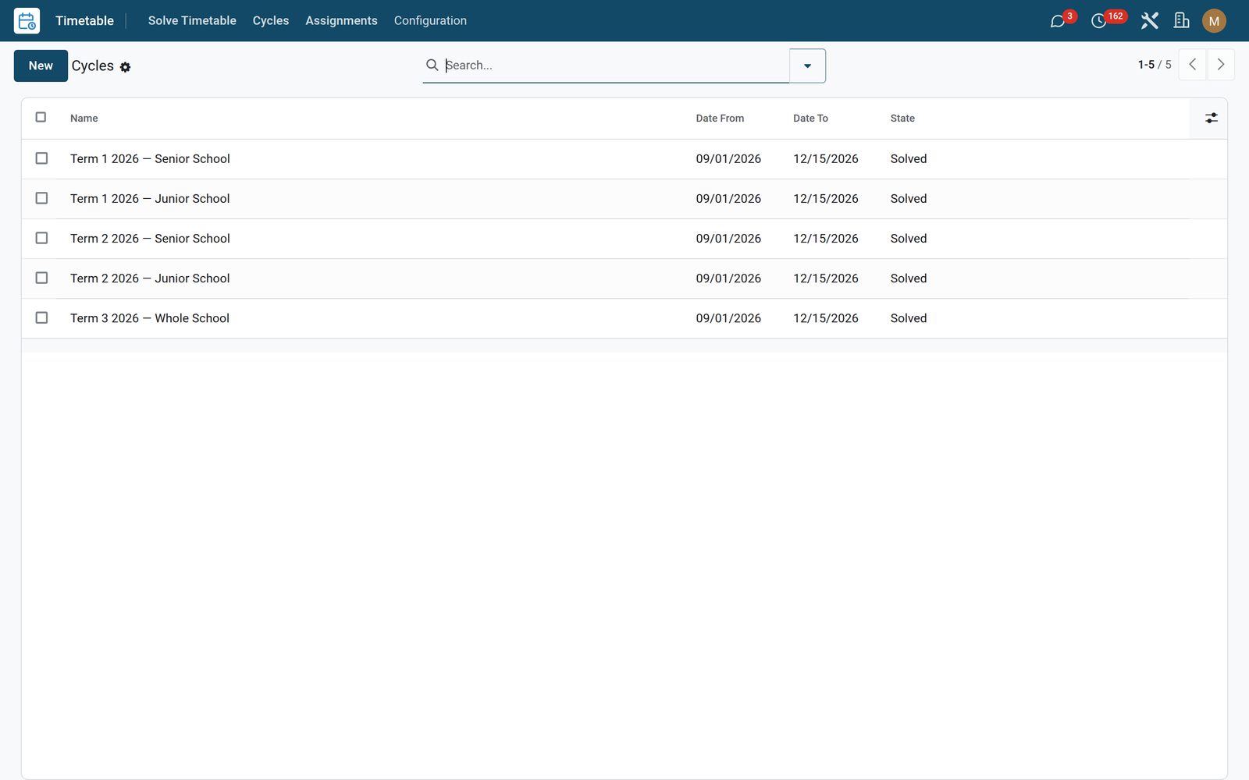
Task: Check the Term 3 2026 Whole School row
Action: (x=41, y=317)
